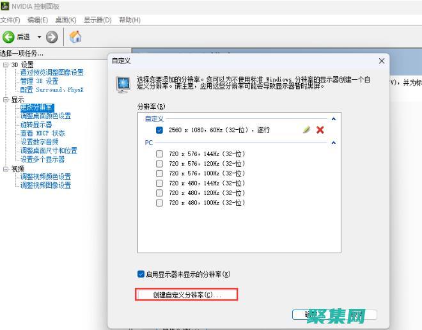The image size is (422, 330).
Task: Toggle 启用显示器未显示的分辨率 checkbox
Action: [x=141, y=274]
